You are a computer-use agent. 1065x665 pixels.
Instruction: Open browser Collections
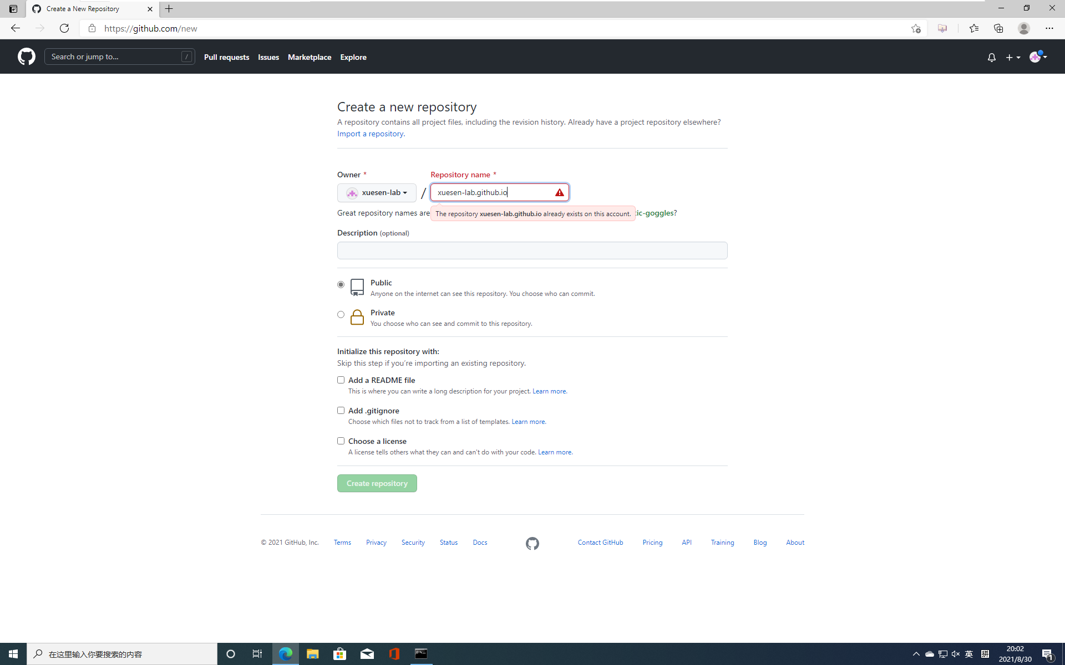998,28
